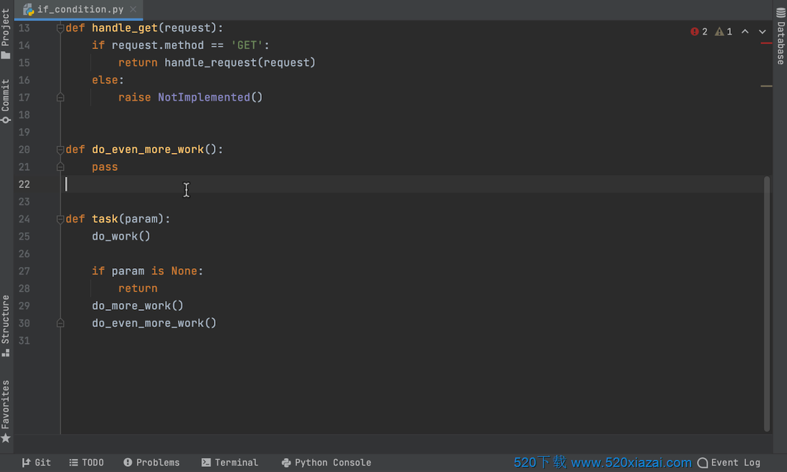Open the Python Console tool window
The height and width of the screenshot is (472, 787).
pos(326,463)
